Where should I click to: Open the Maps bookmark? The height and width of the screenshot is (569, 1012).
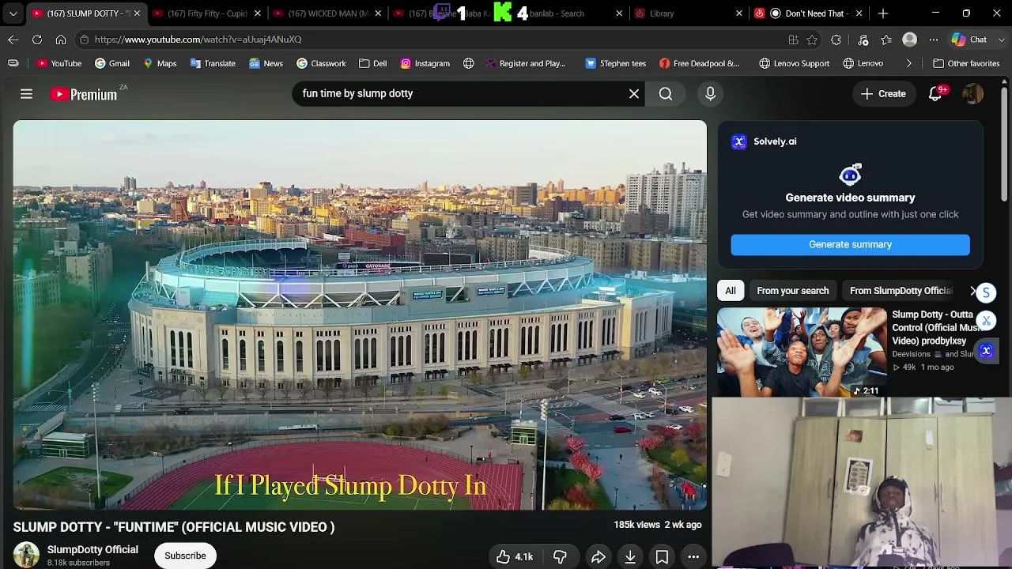coord(160,63)
